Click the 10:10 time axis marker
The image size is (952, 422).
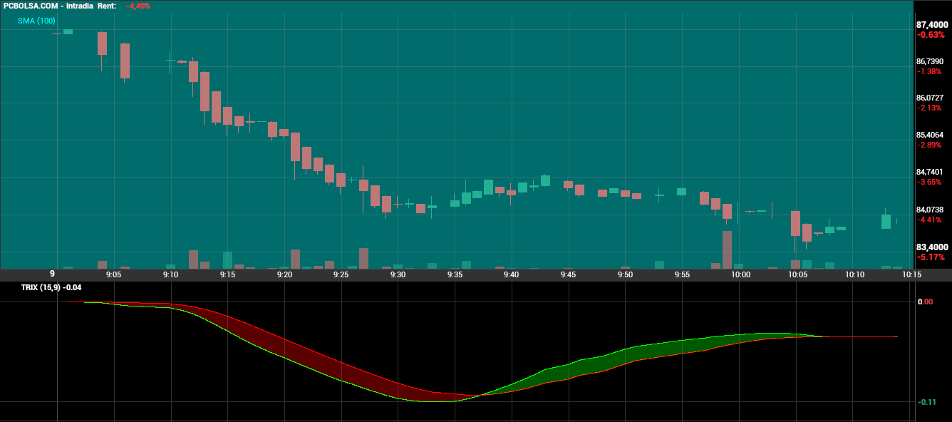pyautogui.click(x=855, y=274)
